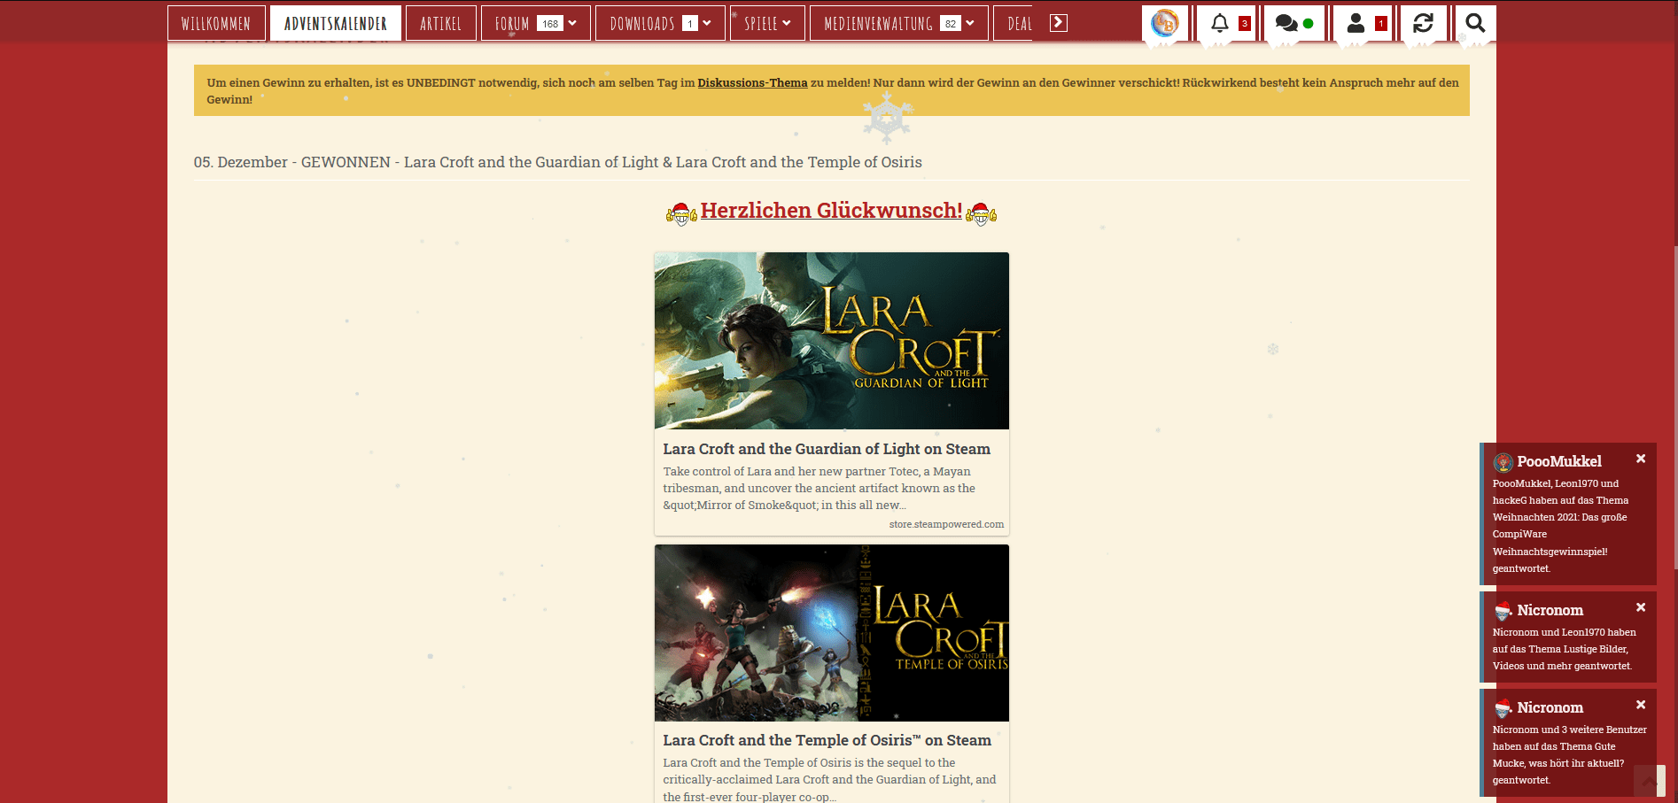Open Lara Croft Temple of Osiris Steam title
The height and width of the screenshot is (803, 1678).
click(x=827, y=740)
